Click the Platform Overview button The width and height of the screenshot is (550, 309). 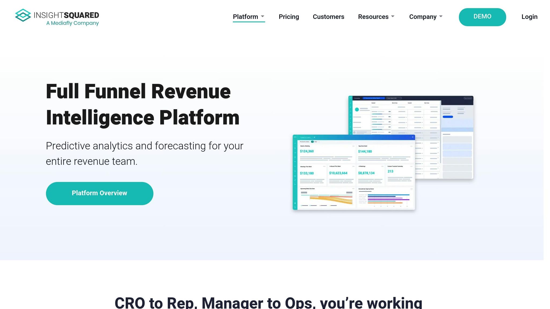pyautogui.click(x=99, y=193)
